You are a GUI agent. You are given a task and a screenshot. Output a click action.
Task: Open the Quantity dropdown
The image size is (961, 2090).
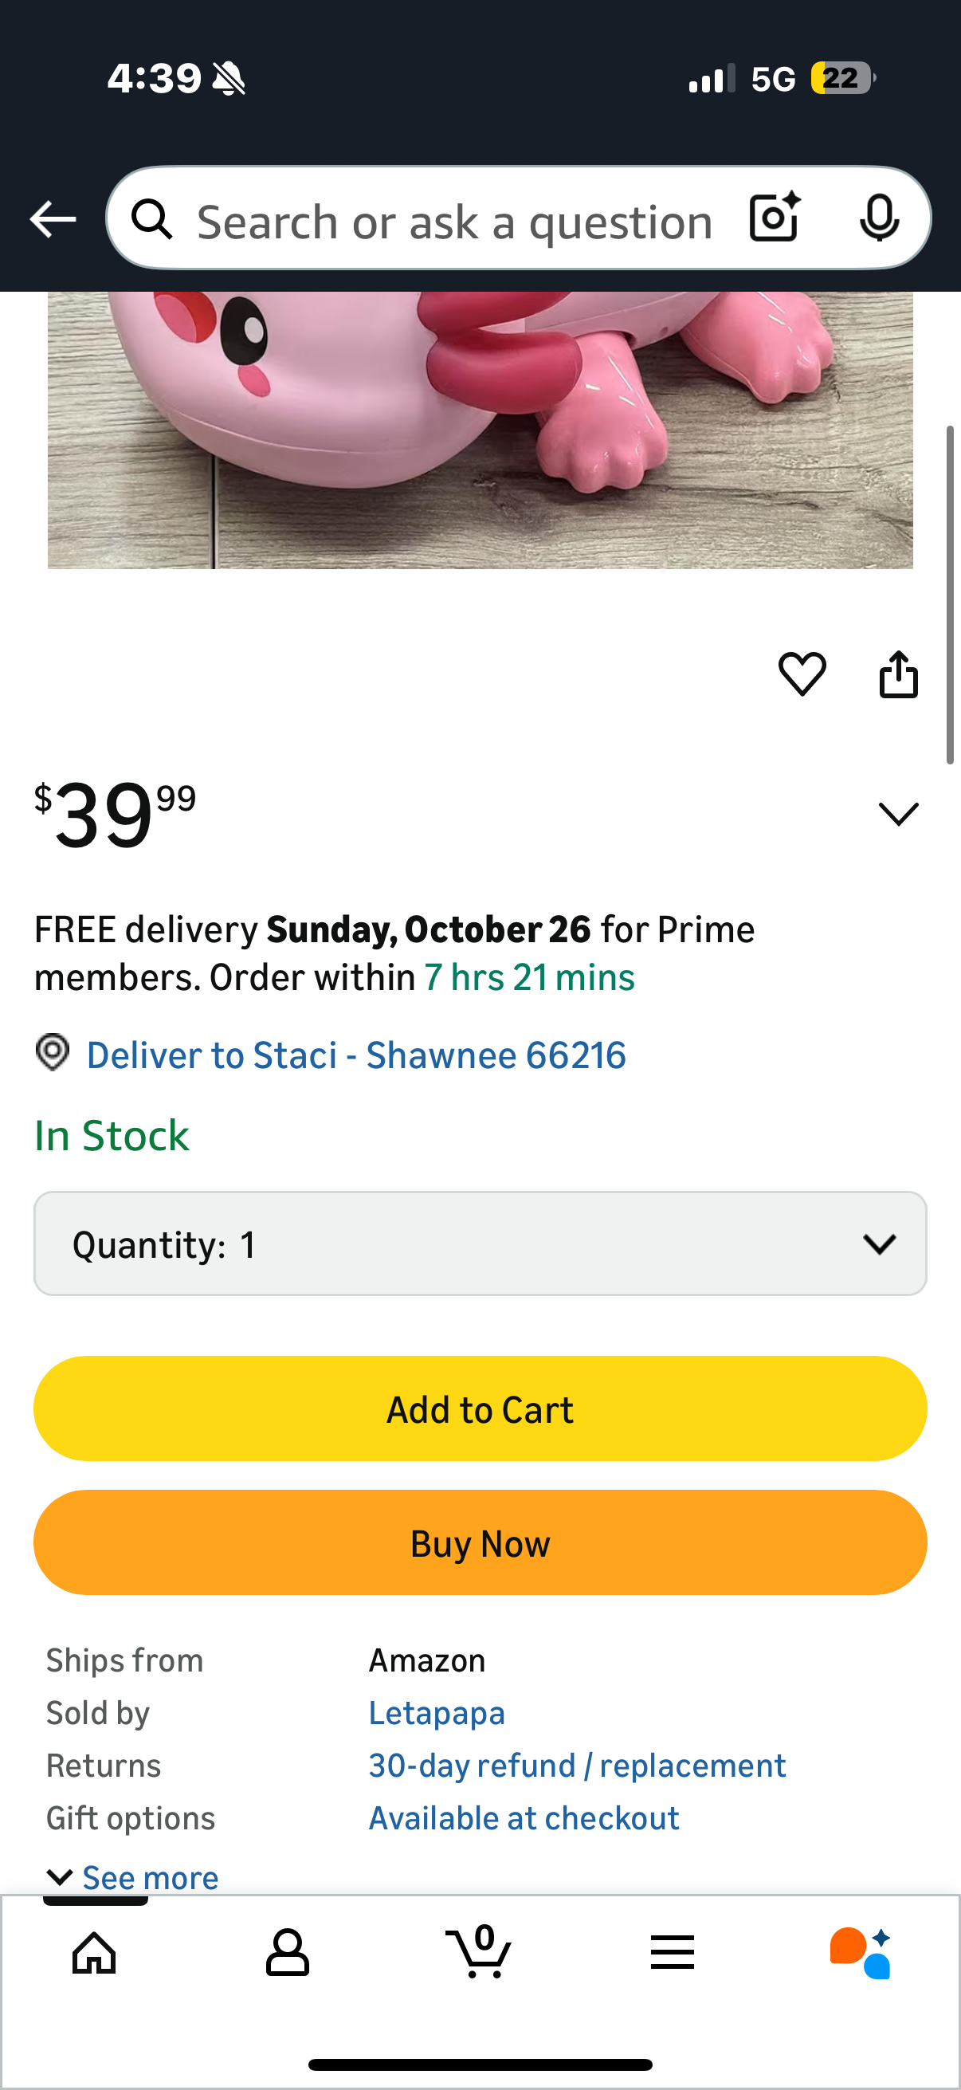480,1243
